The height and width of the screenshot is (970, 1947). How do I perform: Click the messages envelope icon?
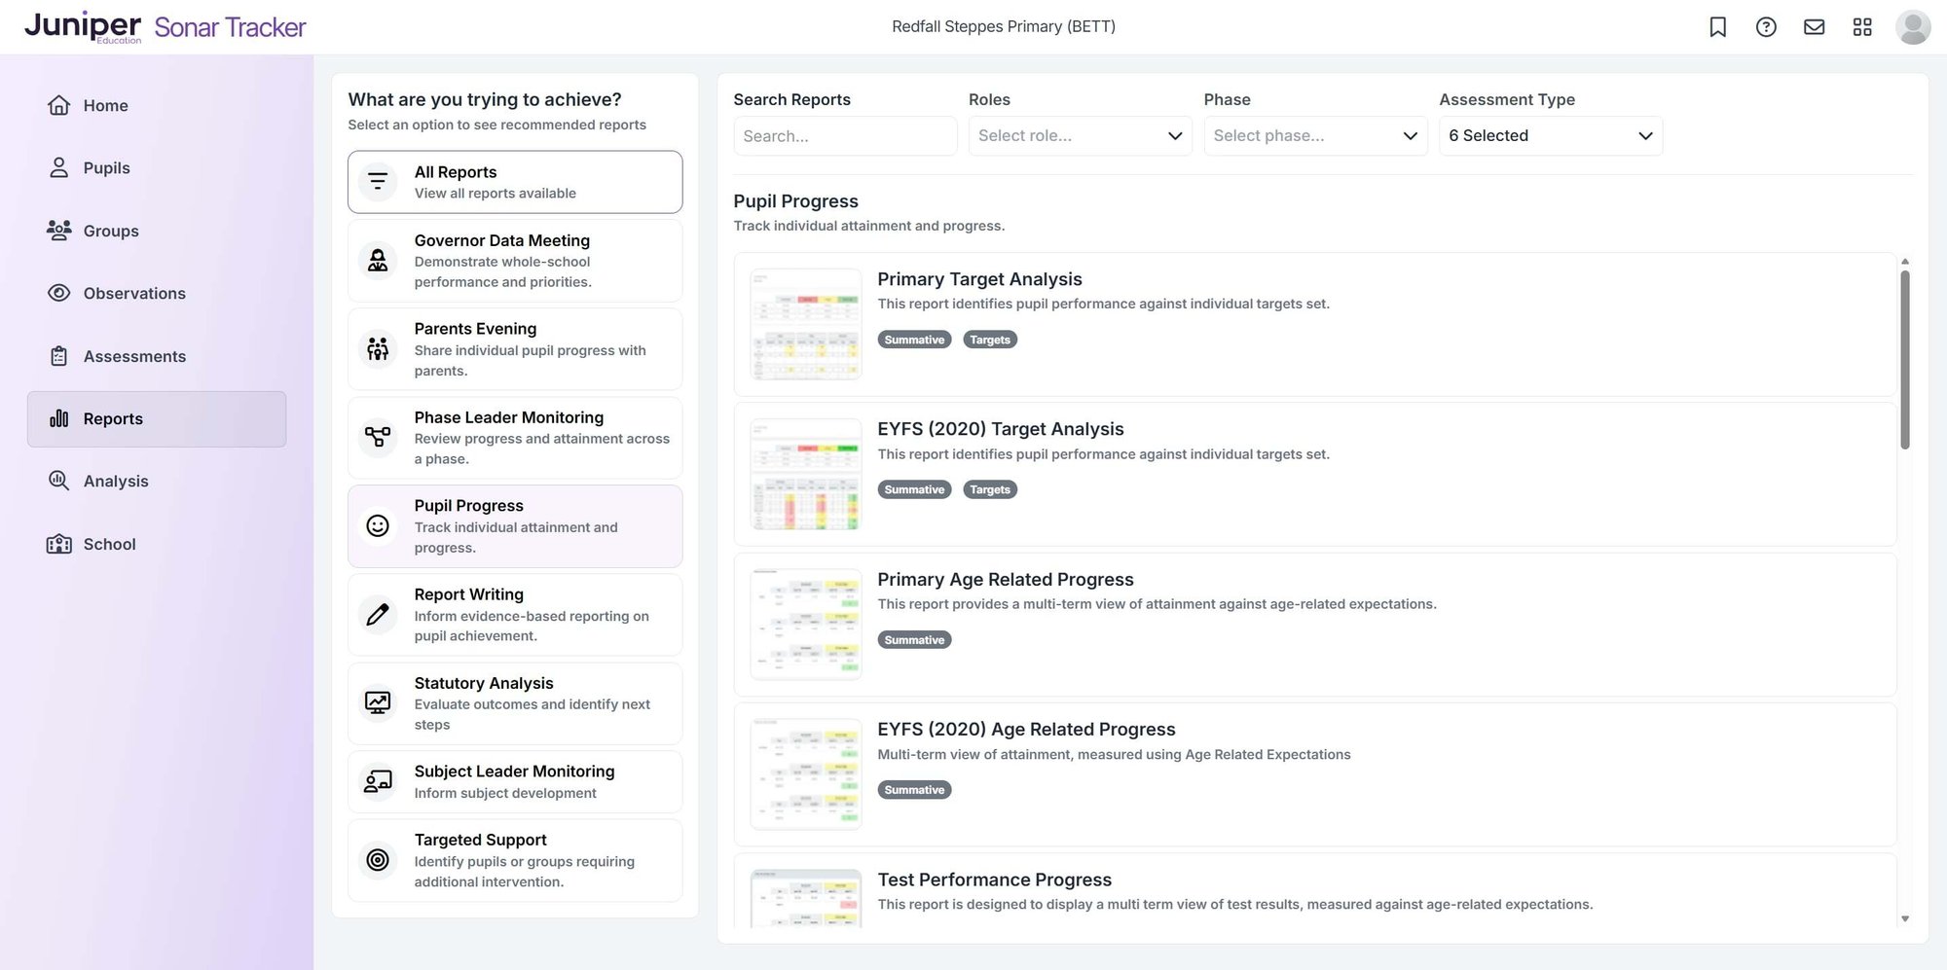coord(1814,26)
